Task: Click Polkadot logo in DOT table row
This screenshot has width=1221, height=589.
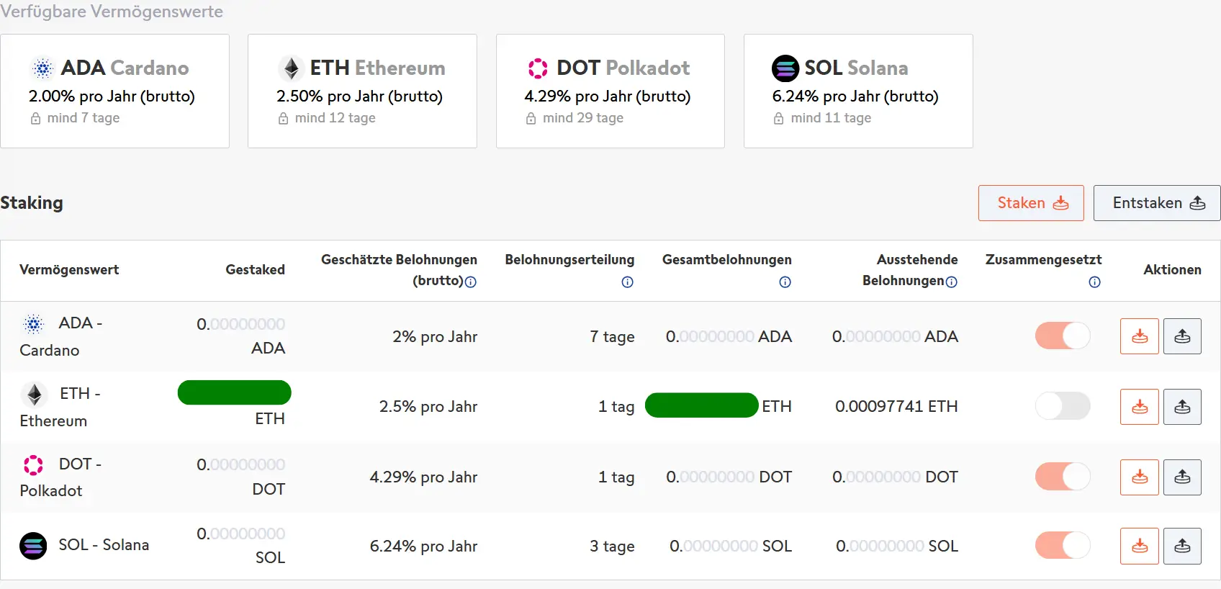Action: tap(34, 465)
